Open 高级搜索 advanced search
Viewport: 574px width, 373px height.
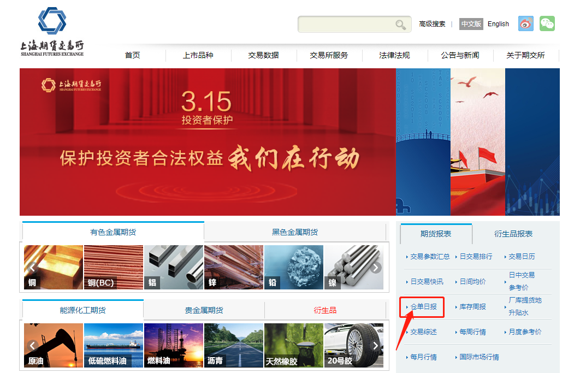click(432, 24)
